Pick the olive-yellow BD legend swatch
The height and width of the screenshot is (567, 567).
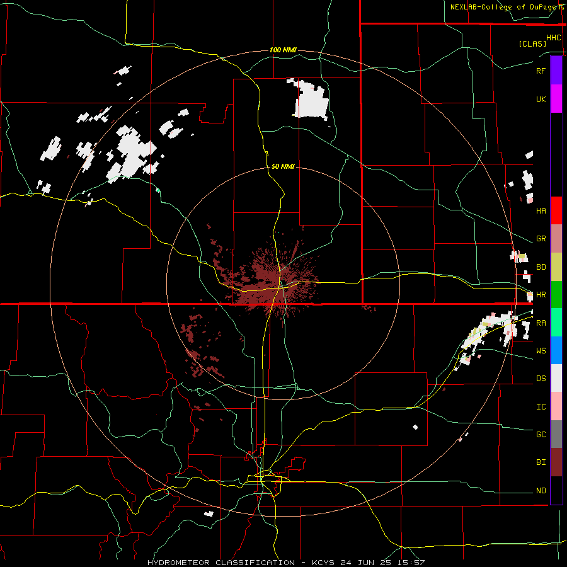point(556,267)
